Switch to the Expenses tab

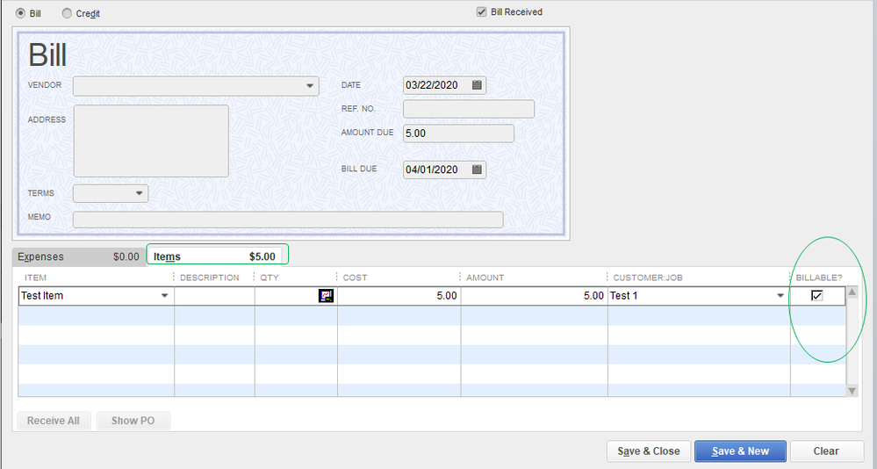(x=79, y=256)
